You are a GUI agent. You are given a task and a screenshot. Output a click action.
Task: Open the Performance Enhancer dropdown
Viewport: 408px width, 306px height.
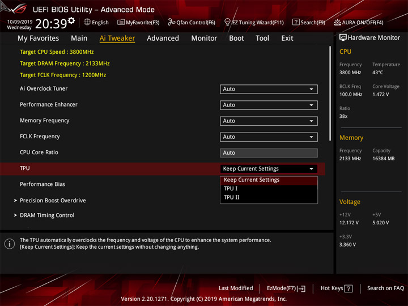pos(269,105)
